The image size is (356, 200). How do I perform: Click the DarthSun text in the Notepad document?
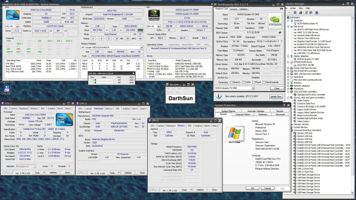[181, 98]
